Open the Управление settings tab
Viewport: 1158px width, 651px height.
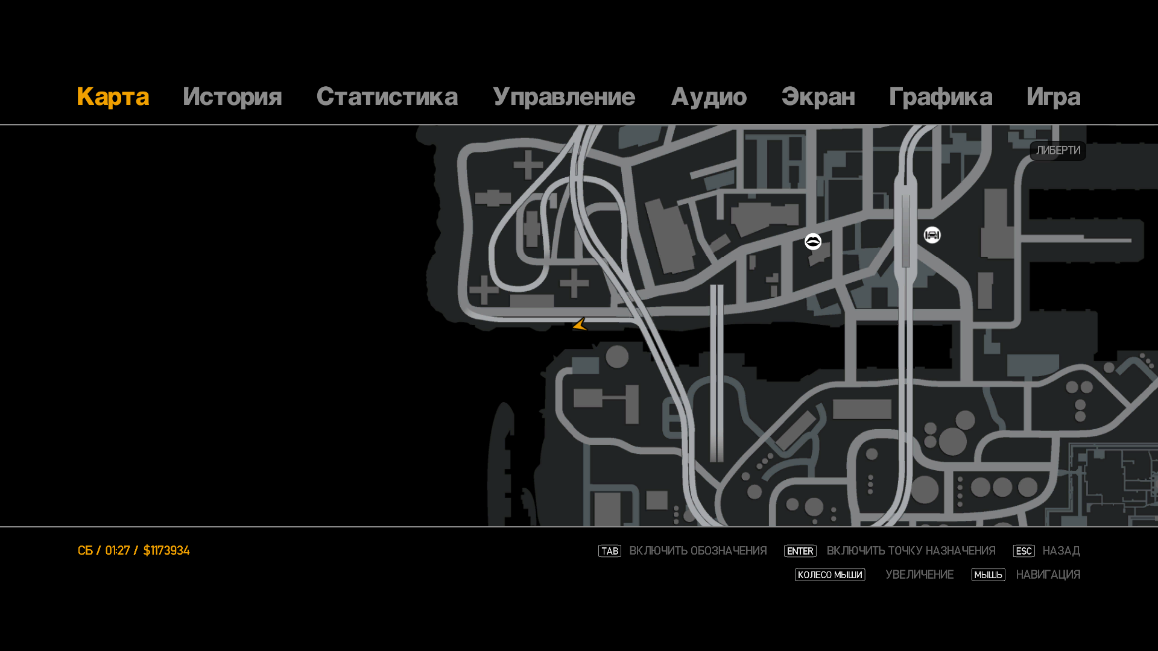(x=563, y=97)
